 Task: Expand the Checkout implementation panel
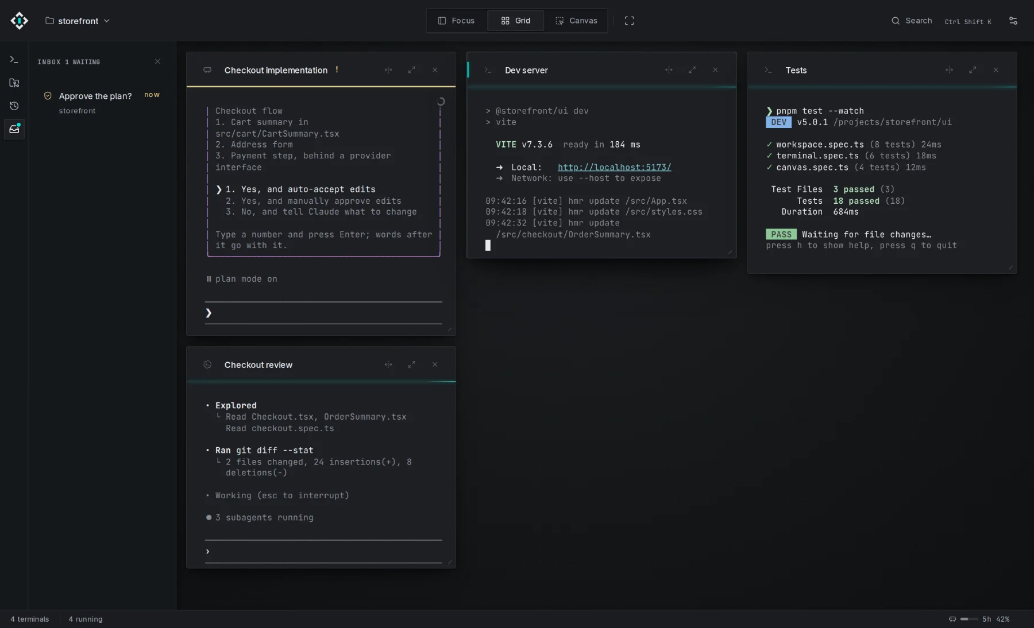pyautogui.click(x=411, y=70)
